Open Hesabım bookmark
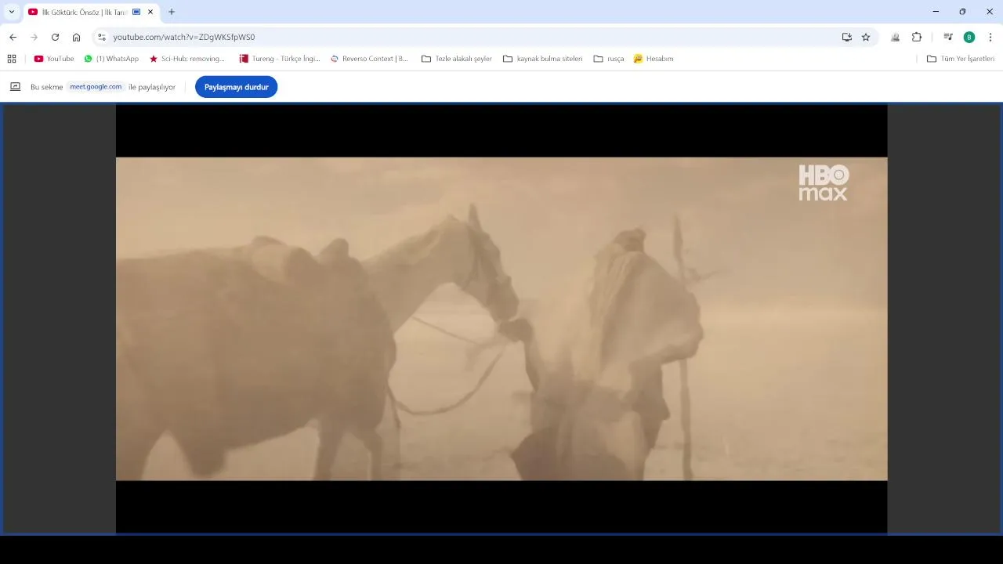This screenshot has height=564, width=1003. pos(654,59)
